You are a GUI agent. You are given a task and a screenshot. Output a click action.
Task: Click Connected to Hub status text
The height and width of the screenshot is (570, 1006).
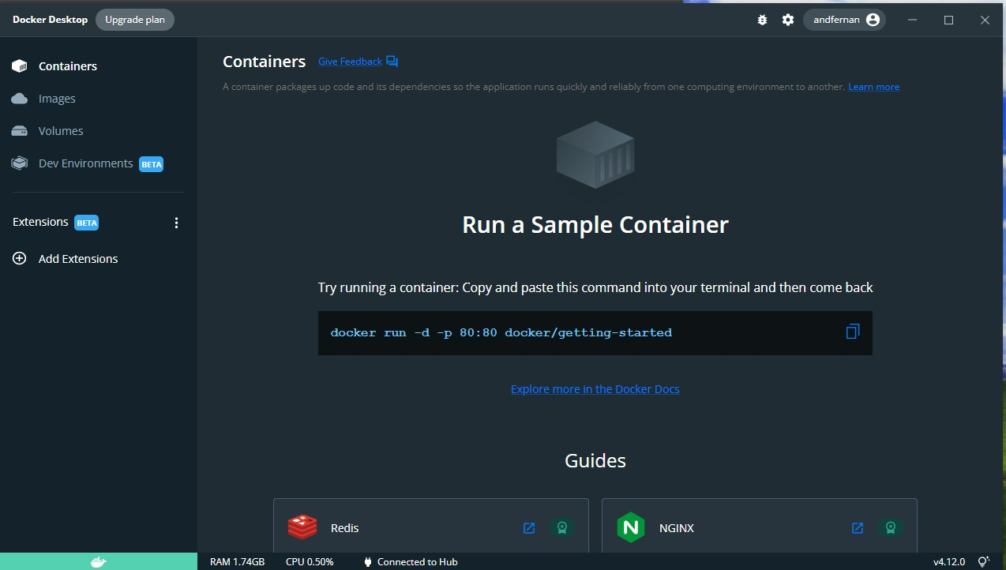pos(417,562)
